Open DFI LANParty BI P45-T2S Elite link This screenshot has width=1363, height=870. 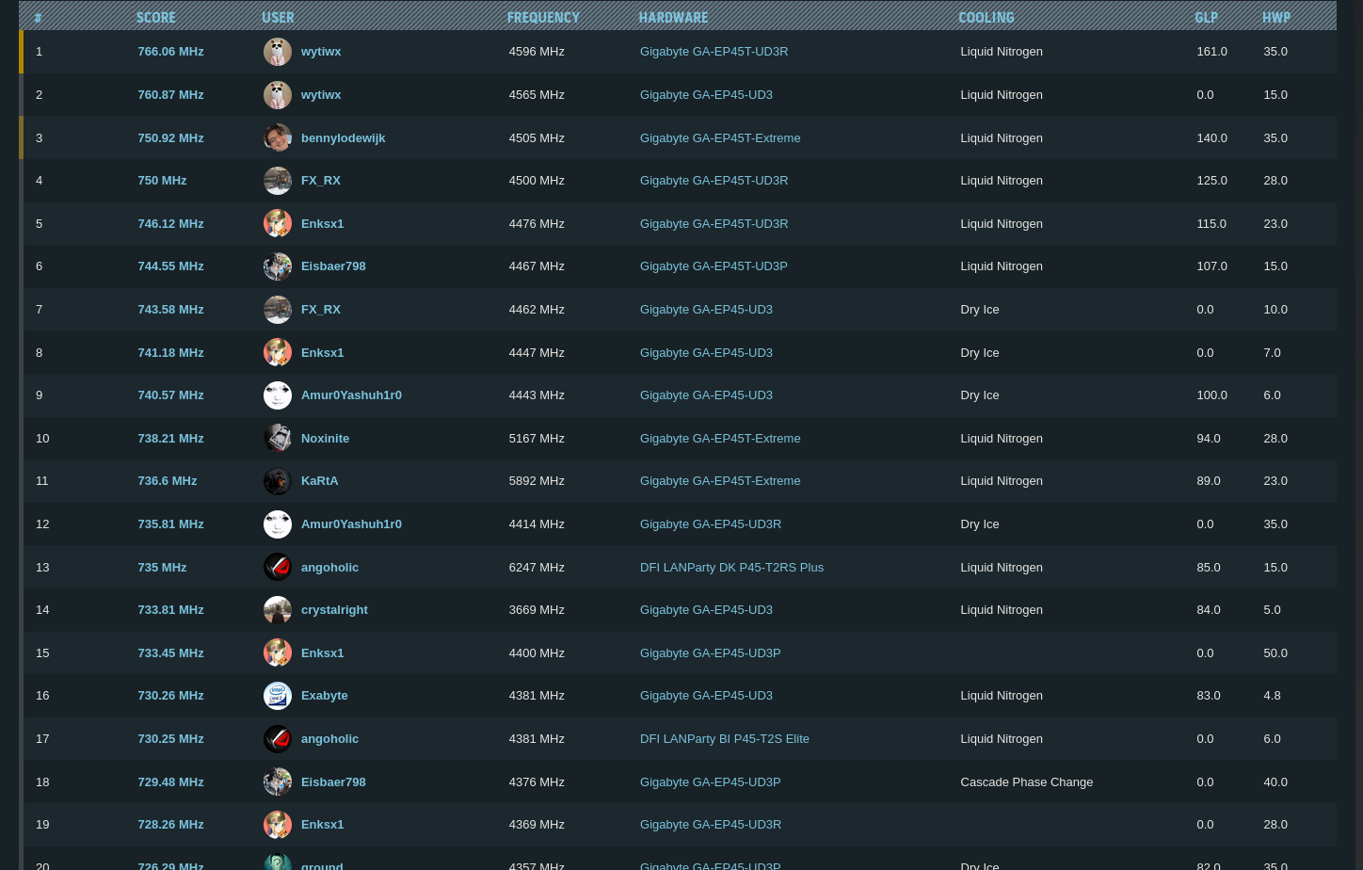(725, 739)
